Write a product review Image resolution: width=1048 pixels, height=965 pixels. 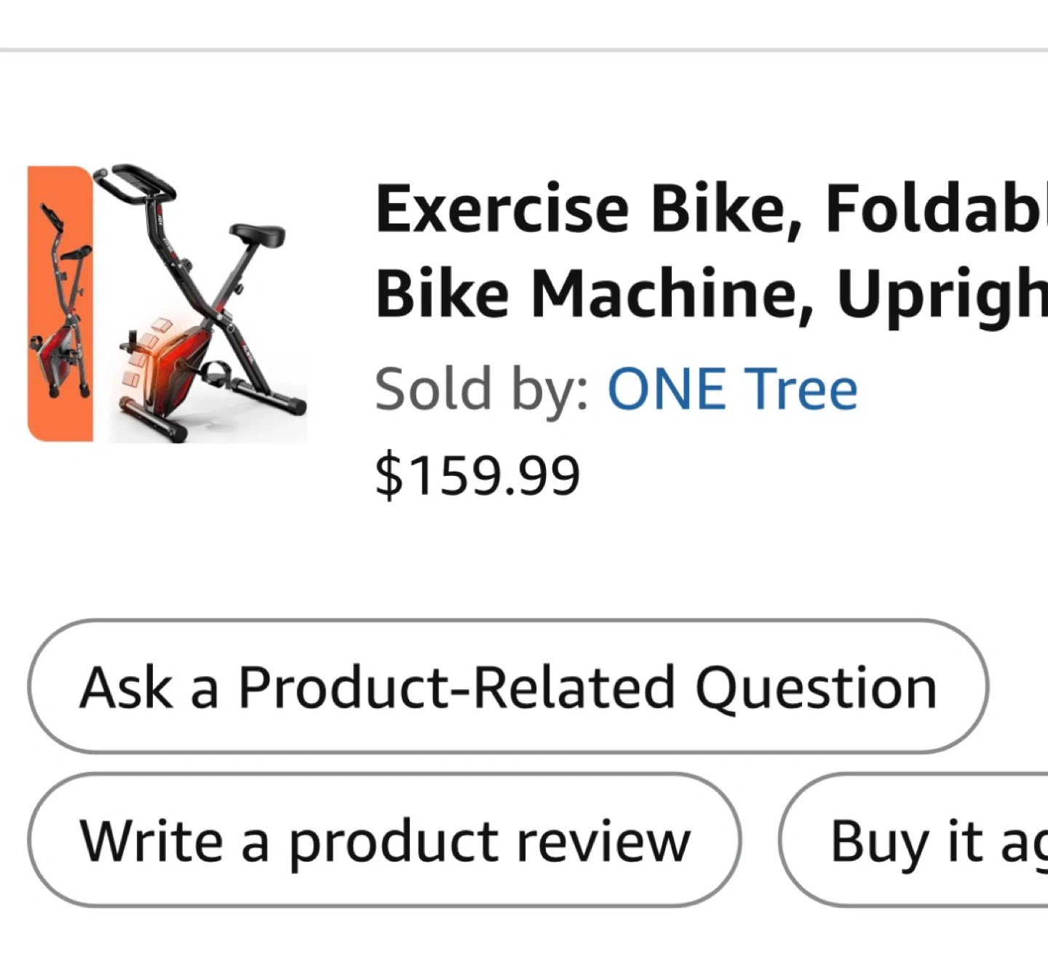click(384, 840)
